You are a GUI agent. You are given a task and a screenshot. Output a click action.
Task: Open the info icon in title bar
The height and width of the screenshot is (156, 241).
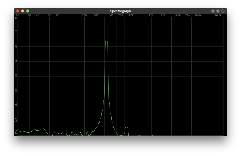223,11
